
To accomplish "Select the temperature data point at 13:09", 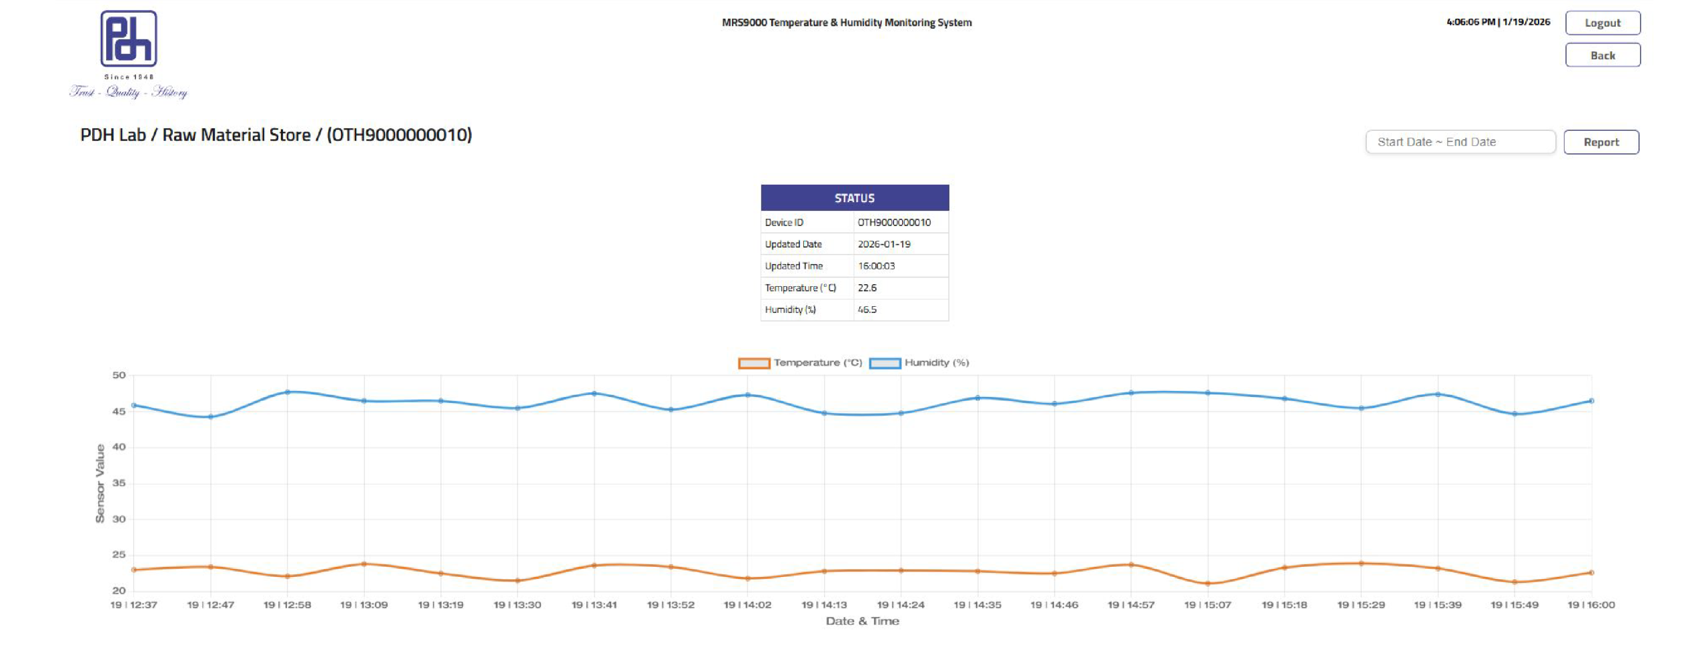I will tap(364, 564).
